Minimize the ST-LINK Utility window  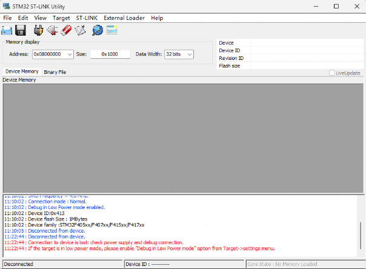click(x=316, y=6)
